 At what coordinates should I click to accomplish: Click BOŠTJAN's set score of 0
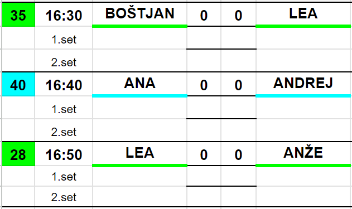204,15
